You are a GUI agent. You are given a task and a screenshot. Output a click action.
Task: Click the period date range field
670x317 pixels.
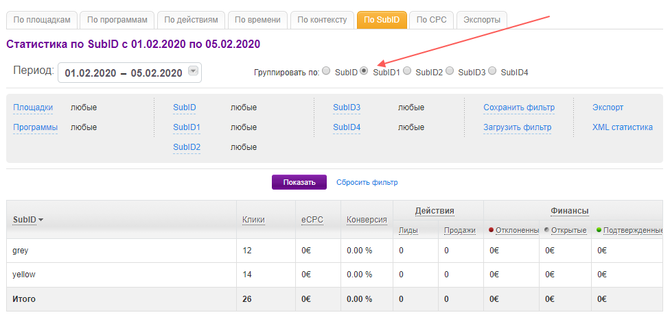pos(124,73)
